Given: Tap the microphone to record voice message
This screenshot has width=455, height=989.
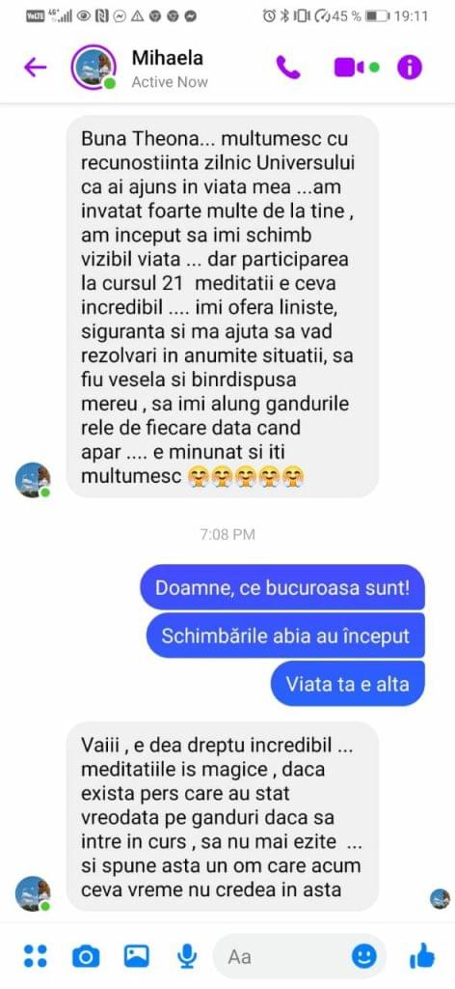Looking at the screenshot, I should click(x=186, y=956).
